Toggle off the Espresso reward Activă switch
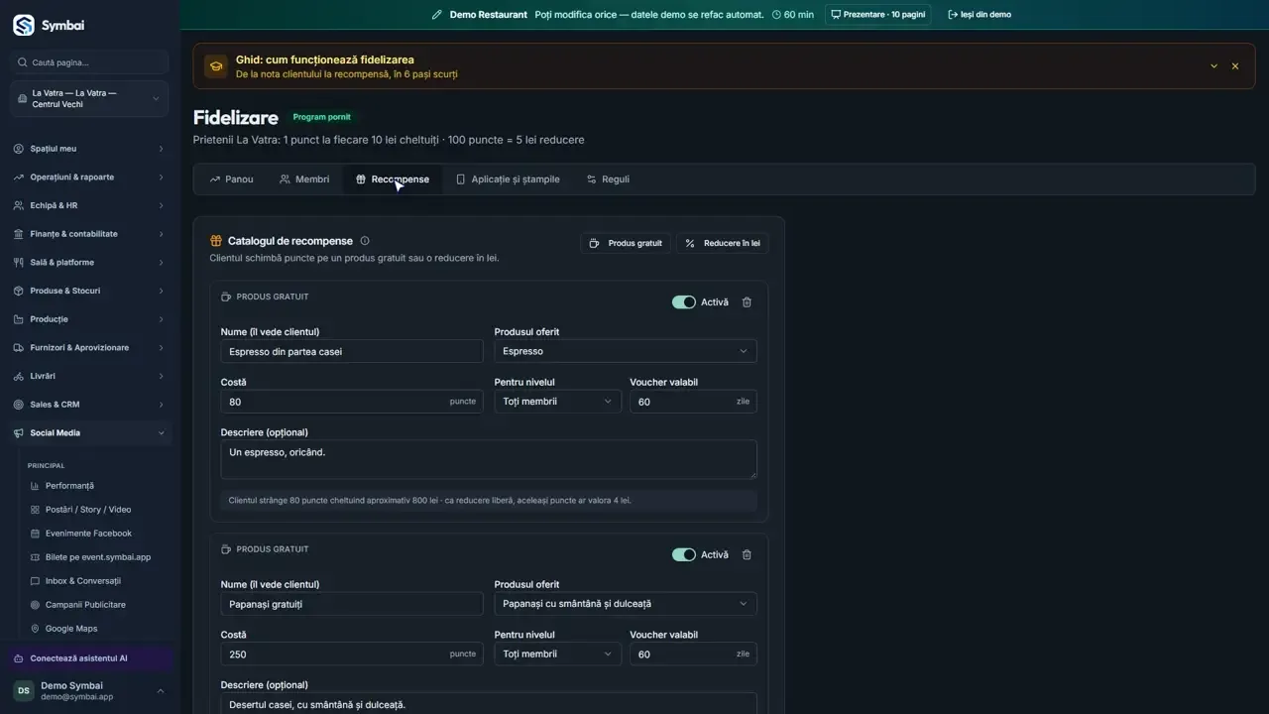1269x714 pixels. pos(684,302)
